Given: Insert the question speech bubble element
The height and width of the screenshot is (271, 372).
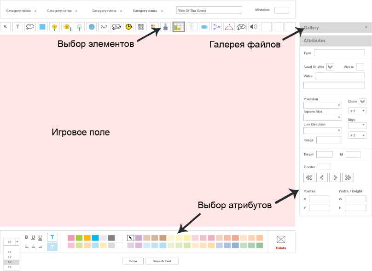Looking at the screenshot, I should 116,27.
